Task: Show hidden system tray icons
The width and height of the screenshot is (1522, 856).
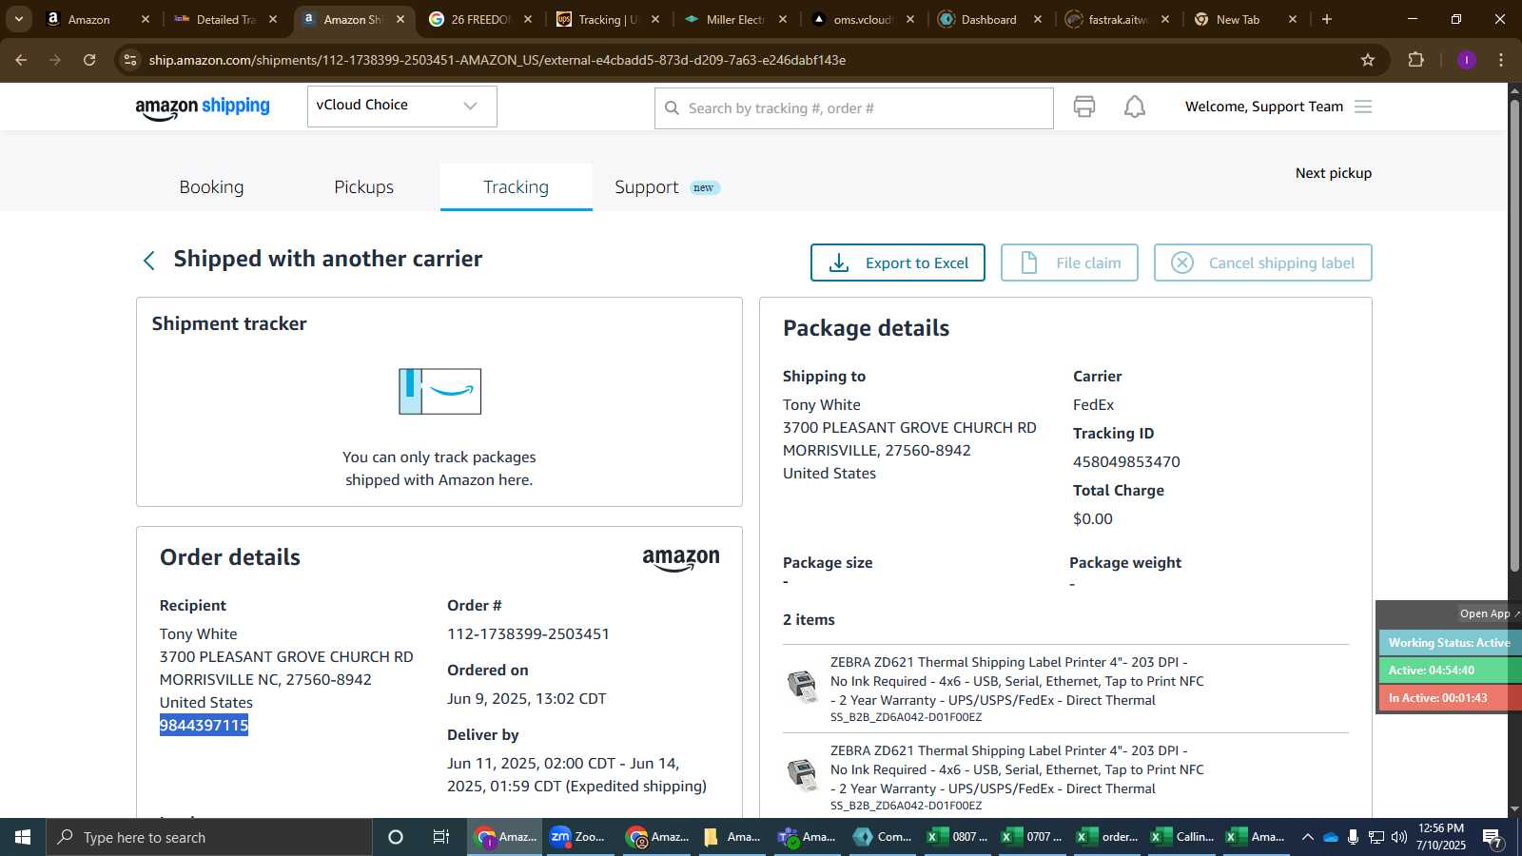Action: point(1307,837)
